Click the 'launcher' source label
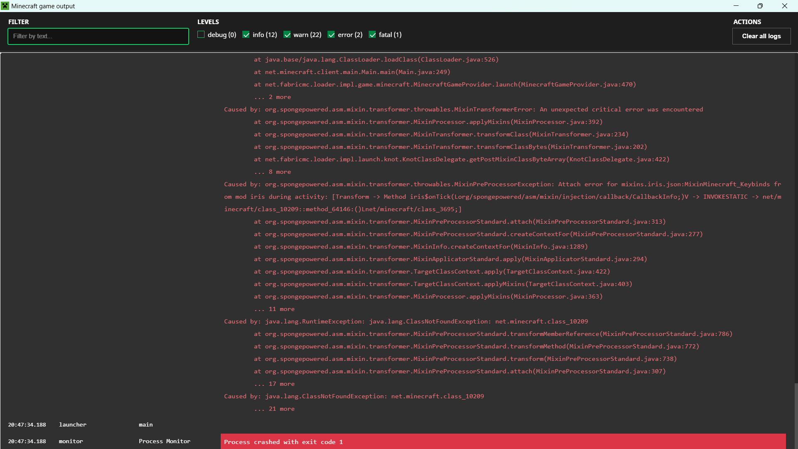Image resolution: width=798 pixels, height=449 pixels. point(73,424)
